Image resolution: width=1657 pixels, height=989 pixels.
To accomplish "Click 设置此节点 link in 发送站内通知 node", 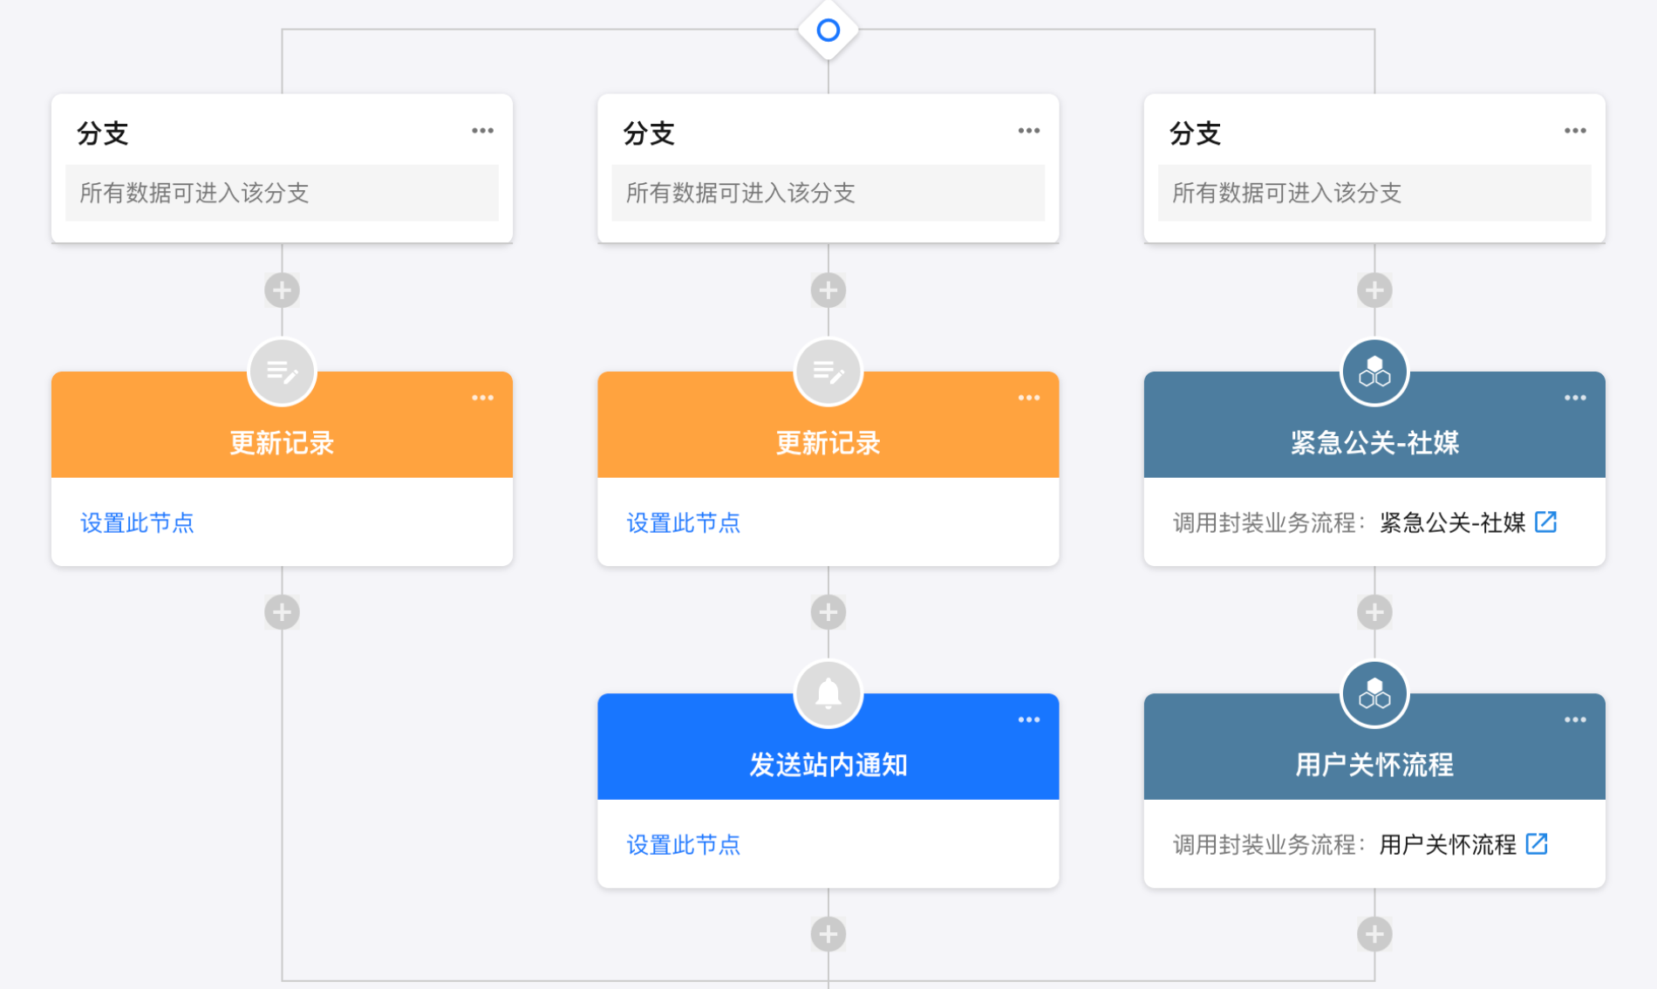I will pyautogui.click(x=683, y=844).
